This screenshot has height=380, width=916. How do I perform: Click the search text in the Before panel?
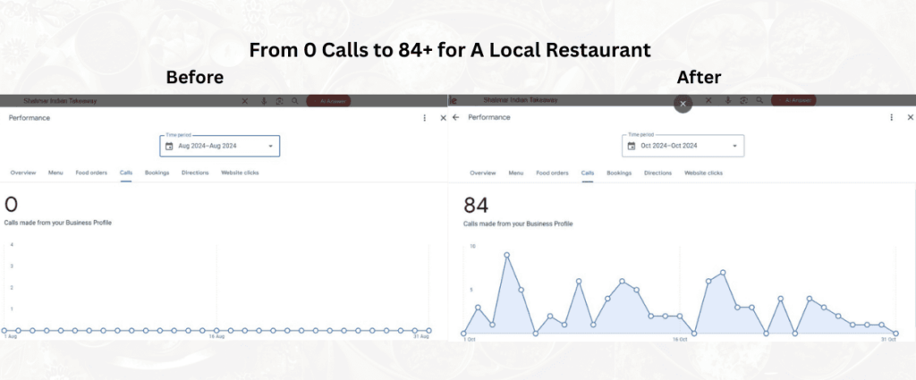tap(60, 101)
